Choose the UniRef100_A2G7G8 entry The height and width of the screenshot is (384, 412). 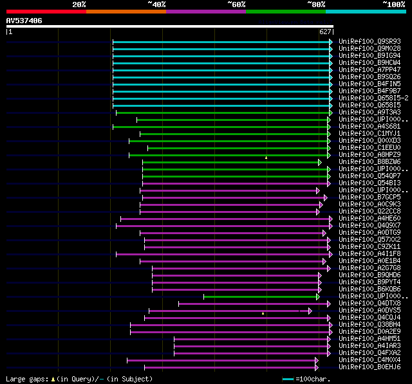pos(370,268)
